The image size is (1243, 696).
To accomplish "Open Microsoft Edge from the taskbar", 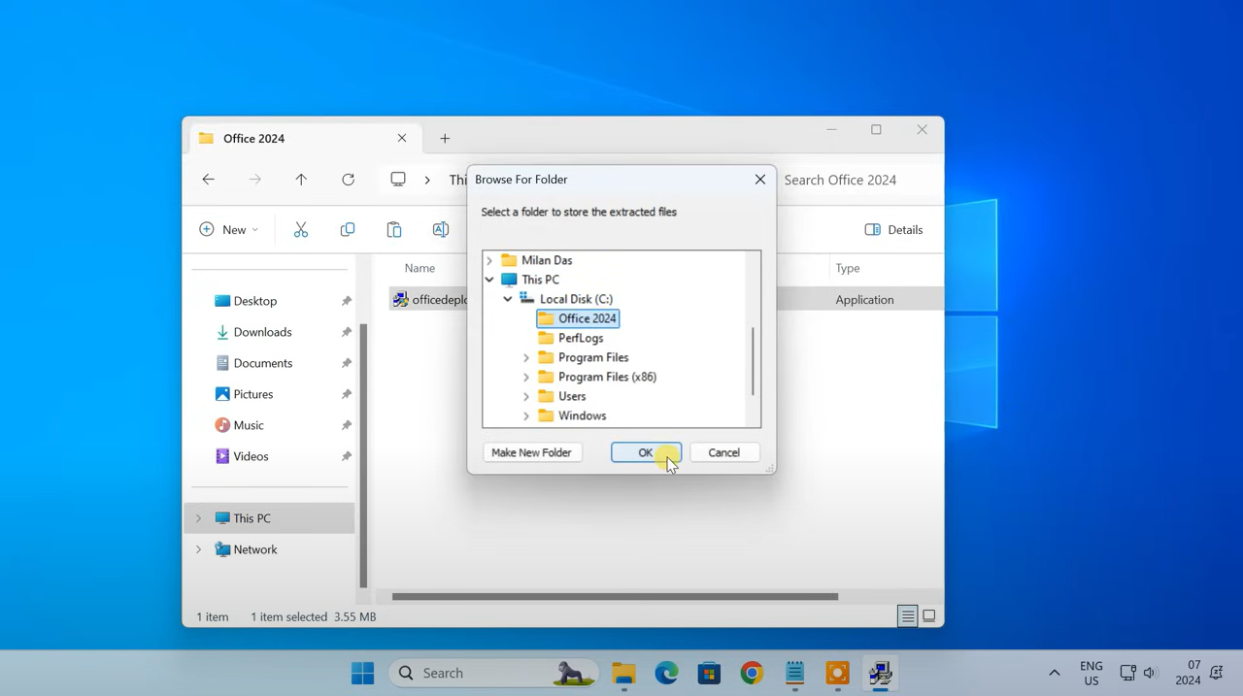I will point(666,673).
